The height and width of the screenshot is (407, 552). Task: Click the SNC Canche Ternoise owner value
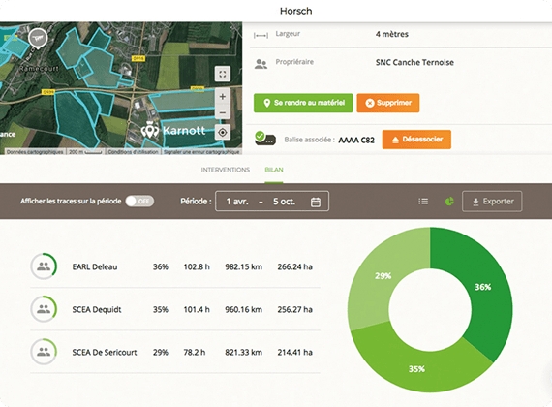click(x=414, y=63)
